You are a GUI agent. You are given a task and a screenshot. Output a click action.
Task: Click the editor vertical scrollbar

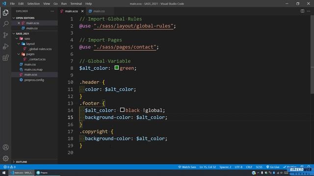click(x=312, y=54)
